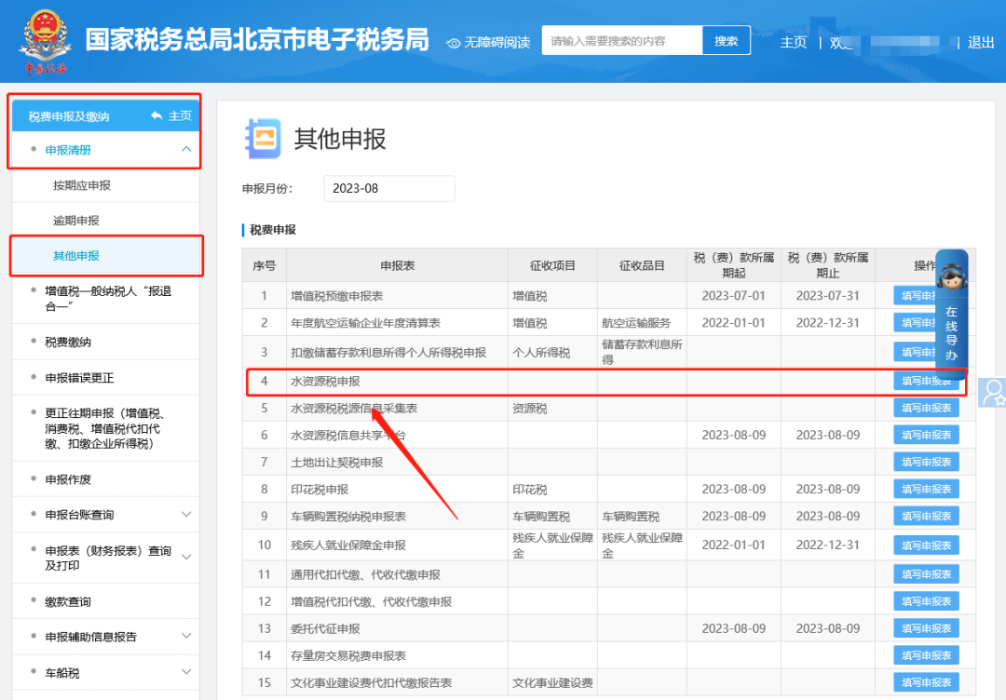Image resolution: width=1006 pixels, height=700 pixels.
Task: Click the eye icon for 无障碍阅读
Action: 454,42
